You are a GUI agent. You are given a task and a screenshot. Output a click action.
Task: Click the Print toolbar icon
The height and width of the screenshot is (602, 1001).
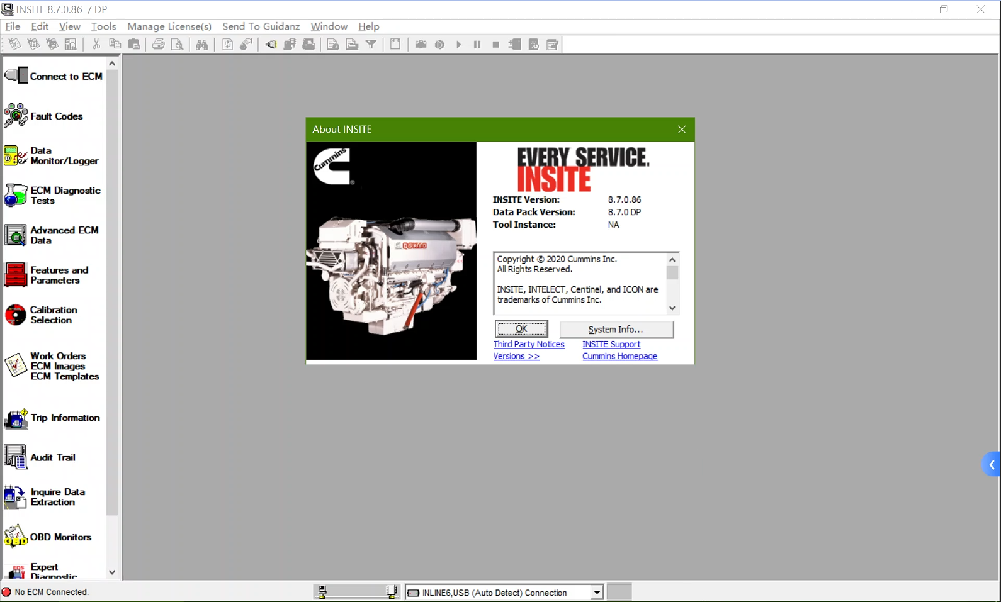click(x=158, y=45)
